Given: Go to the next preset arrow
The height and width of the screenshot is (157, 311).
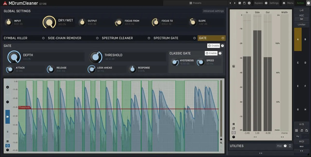Looking at the screenshot, I should click(x=235, y=3).
